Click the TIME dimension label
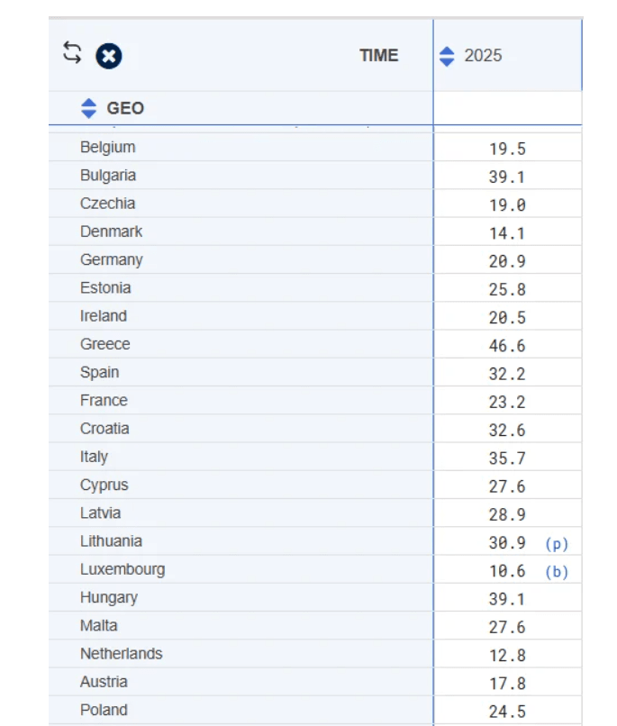 tap(379, 56)
